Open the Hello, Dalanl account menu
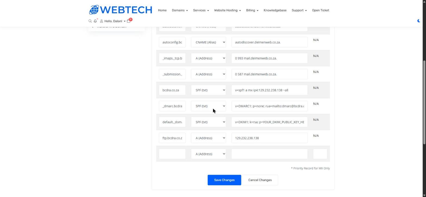The height and width of the screenshot is (197, 426). tap(113, 21)
